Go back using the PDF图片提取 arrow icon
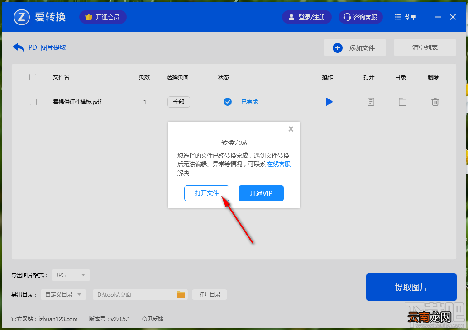 coord(18,47)
